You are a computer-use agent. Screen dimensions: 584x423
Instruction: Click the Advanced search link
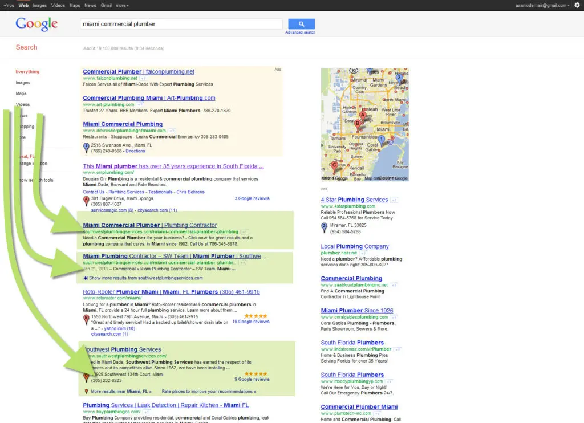300,32
